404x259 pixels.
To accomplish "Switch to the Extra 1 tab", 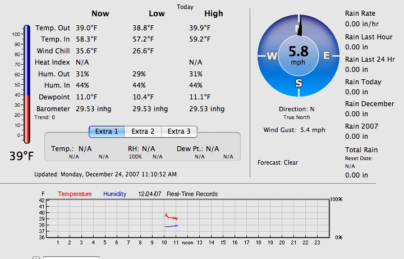I will [107, 131].
